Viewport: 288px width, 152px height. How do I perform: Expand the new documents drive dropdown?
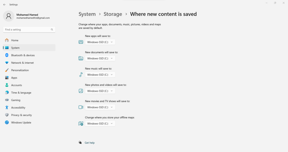100,58
